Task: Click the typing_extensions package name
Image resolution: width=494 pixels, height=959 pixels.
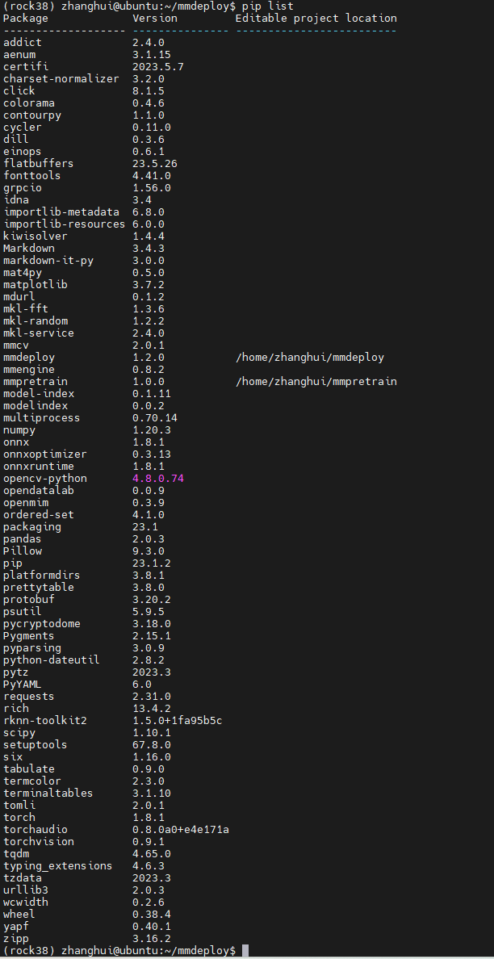Action: click(x=58, y=866)
